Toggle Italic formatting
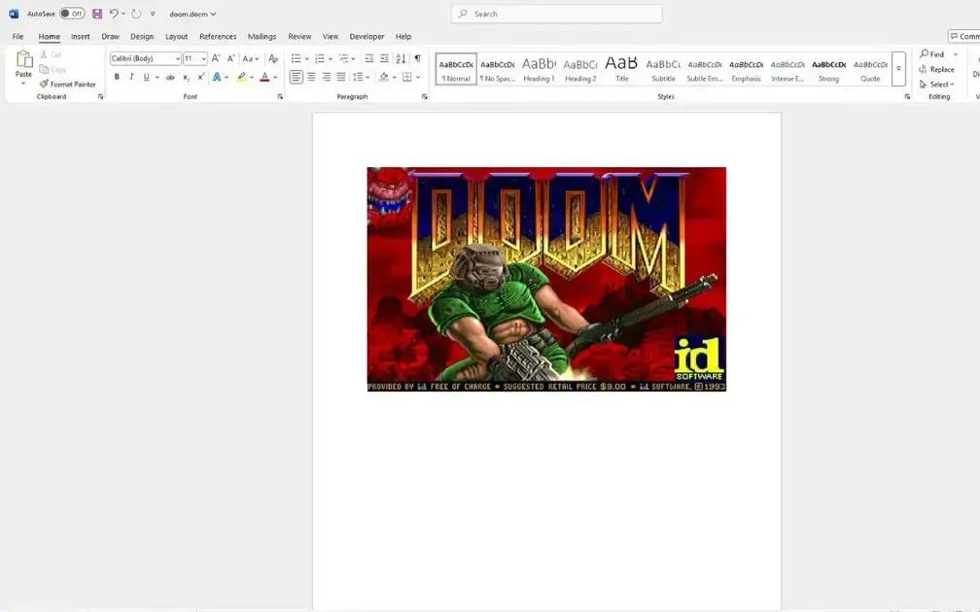This screenshot has width=980, height=612. point(131,78)
